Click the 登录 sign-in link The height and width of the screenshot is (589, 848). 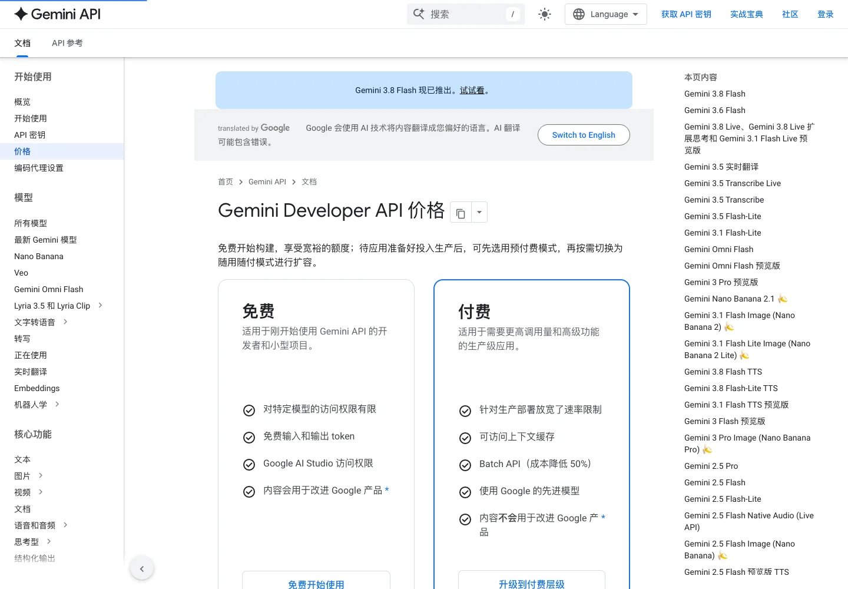[826, 14]
